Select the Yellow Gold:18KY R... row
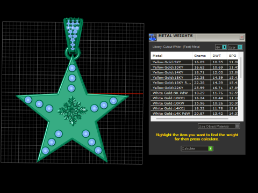 (195, 83)
